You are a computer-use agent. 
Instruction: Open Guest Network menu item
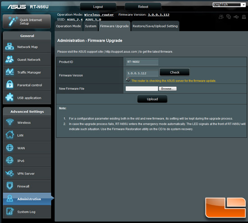[27, 59]
